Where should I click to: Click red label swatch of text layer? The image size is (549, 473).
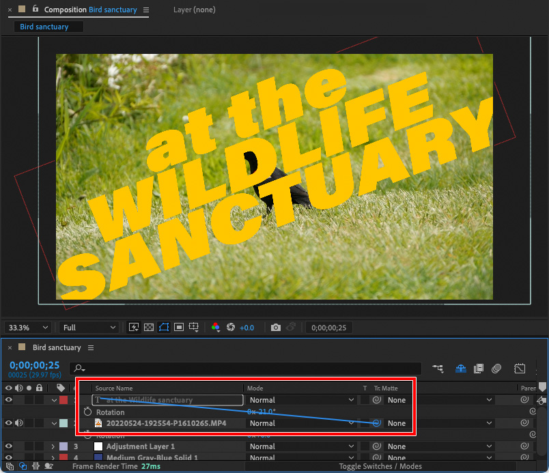pyautogui.click(x=64, y=400)
